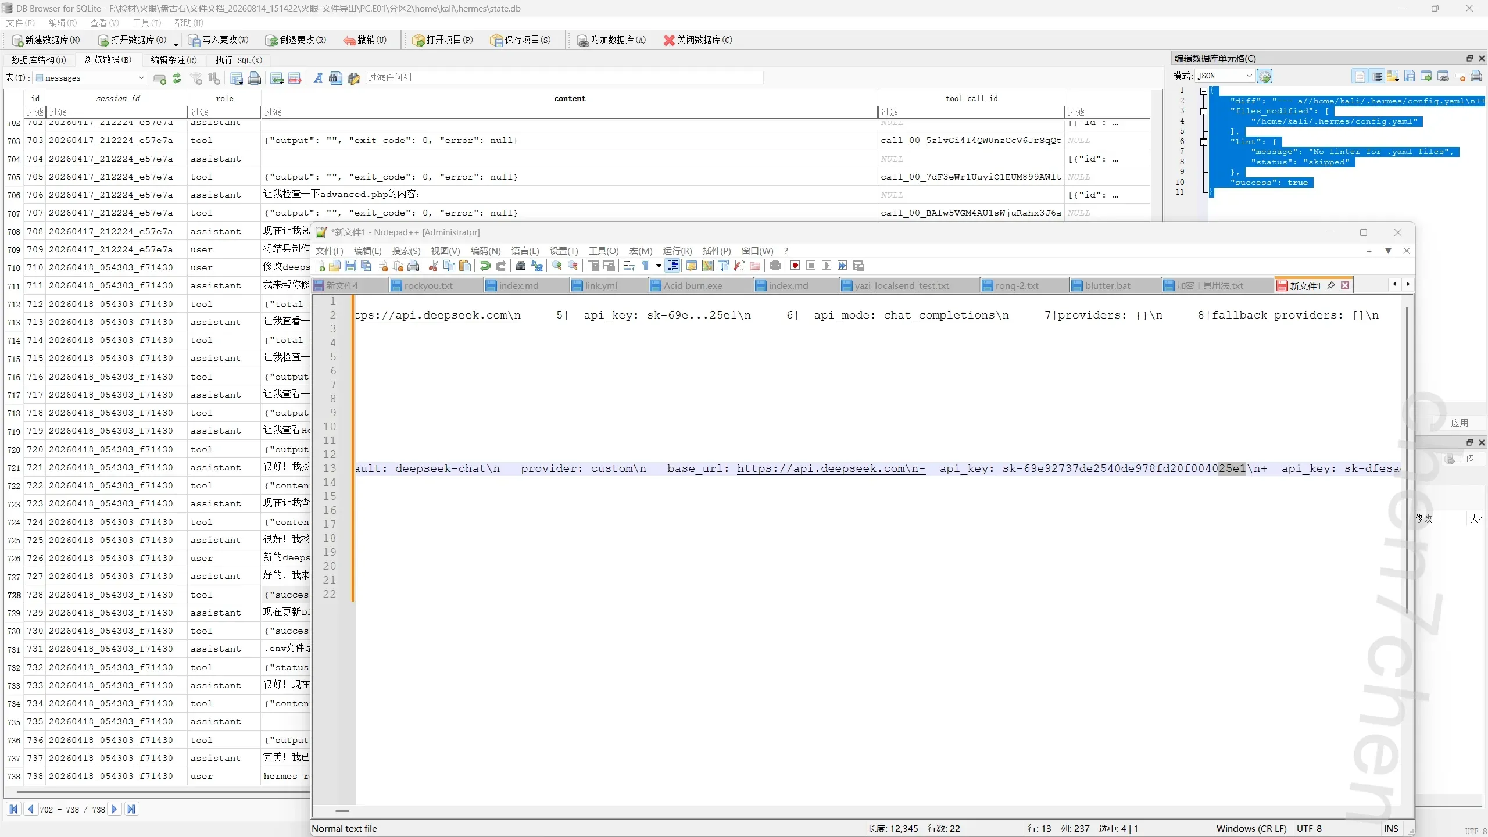Click the Zoom Out magnifier in Notepad++

click(x=573, y=266)
